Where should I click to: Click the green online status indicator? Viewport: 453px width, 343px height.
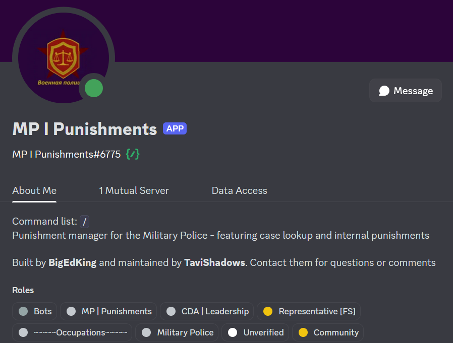click(93, 88)
